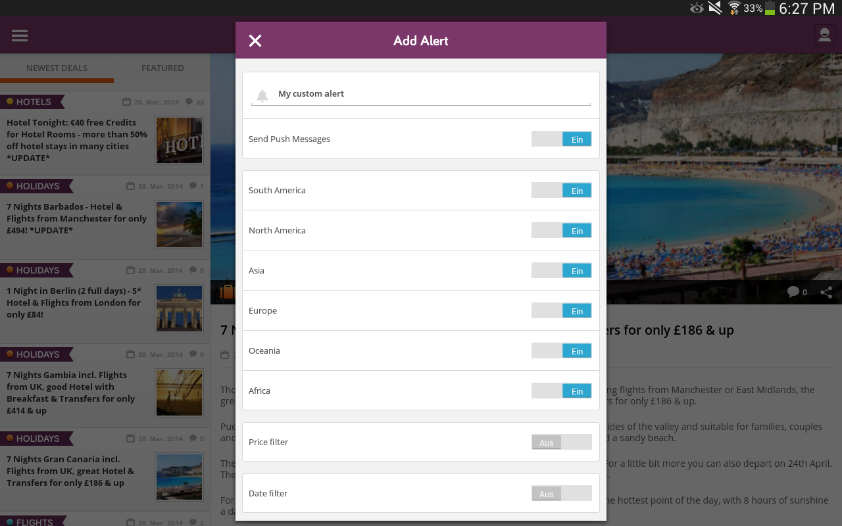This screenshot has width=842, height=526.
Task: Tap the bell icon beside alert name
Action: tap(262, 95)
